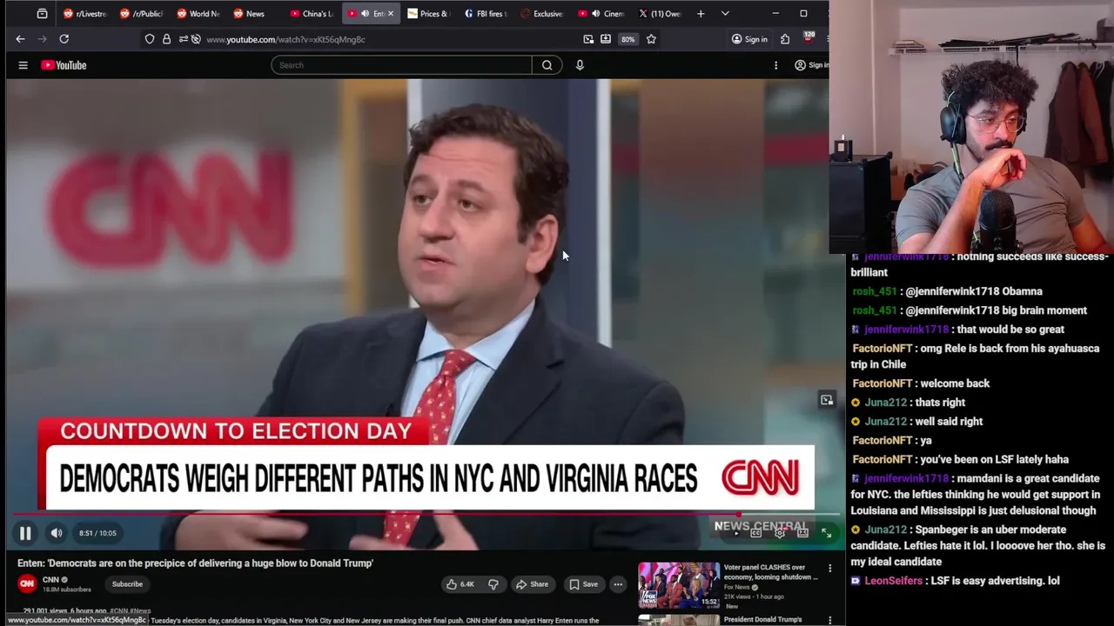Go to YouTube home via logo
The height and width of the screenshot is (626, 1114).
click(64, 65)
